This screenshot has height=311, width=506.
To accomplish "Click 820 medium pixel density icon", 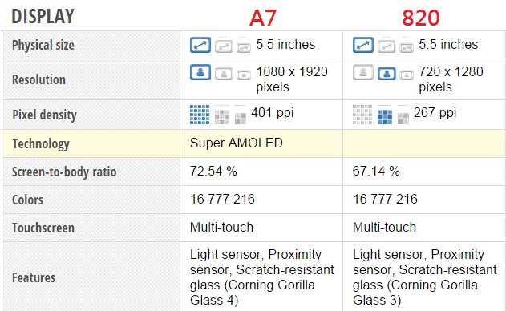I will point(385,115).
